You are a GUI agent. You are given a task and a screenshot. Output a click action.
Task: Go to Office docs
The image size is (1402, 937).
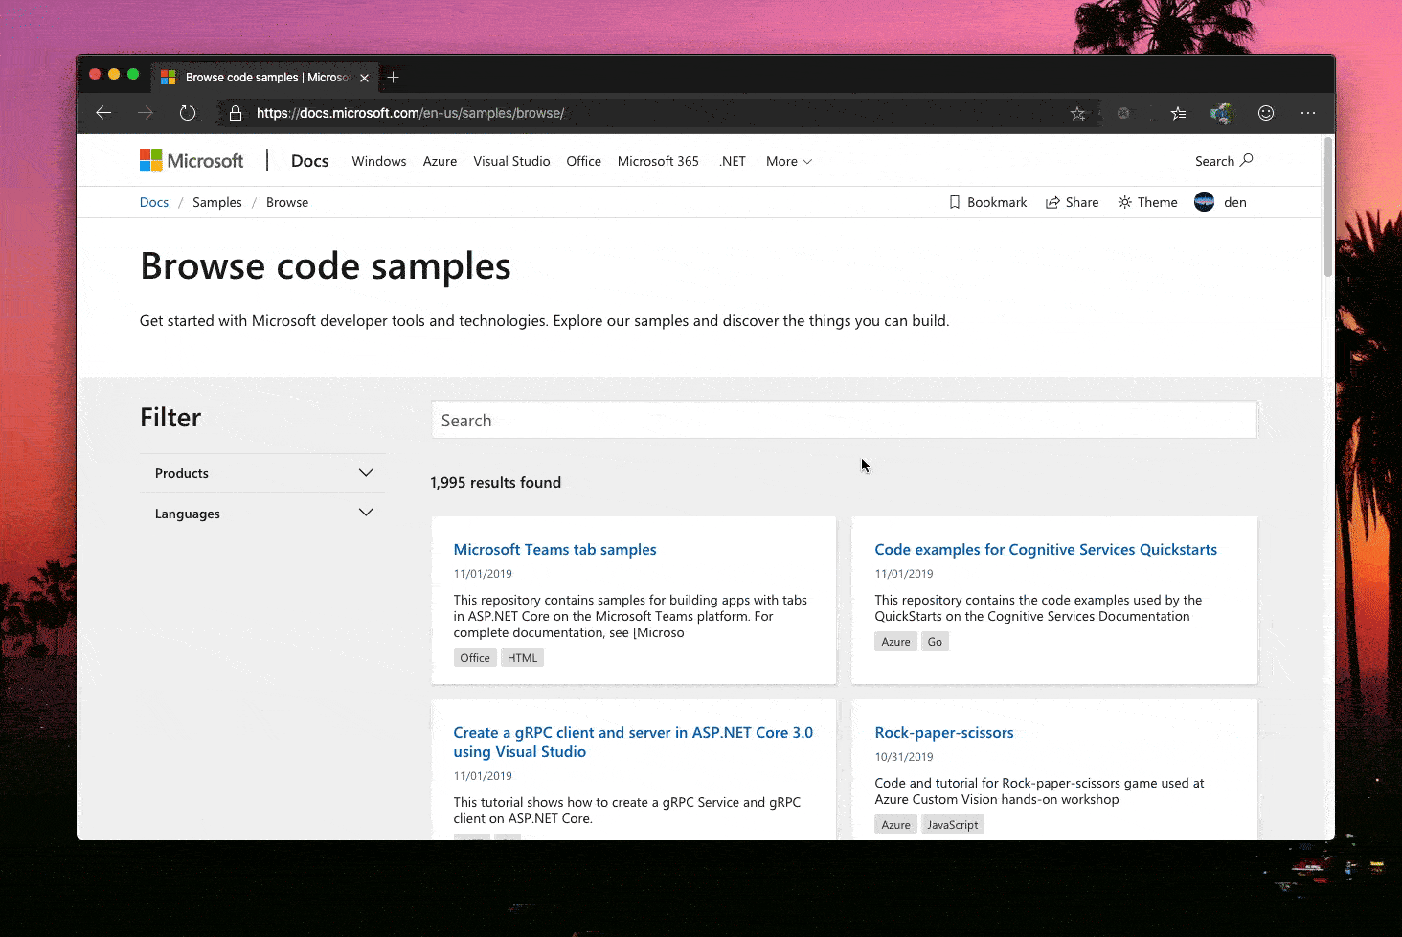583,161
